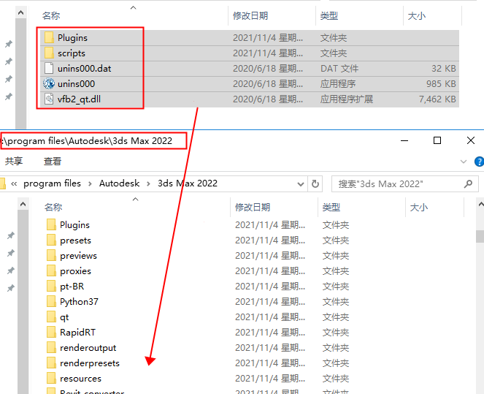Screen dimensions: 484x394
Task: Click the scripts folder icon in upper window
Action: click(x=49, y=53)
